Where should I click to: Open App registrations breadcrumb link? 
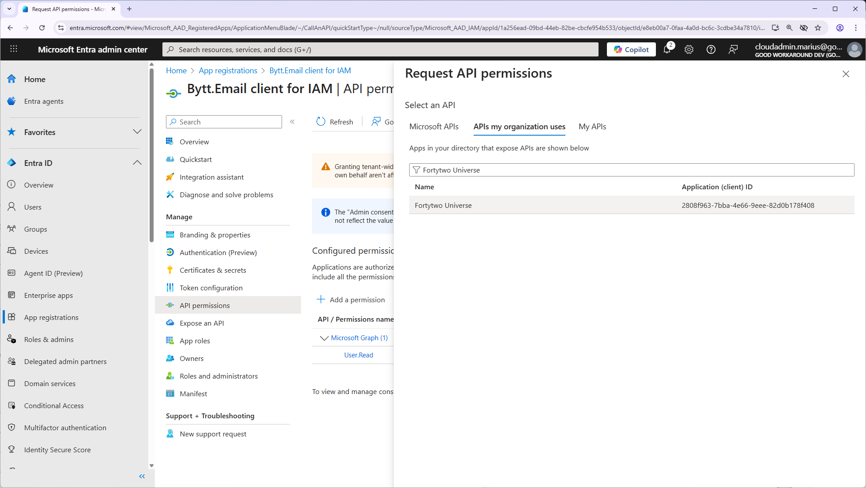(228, 71)
